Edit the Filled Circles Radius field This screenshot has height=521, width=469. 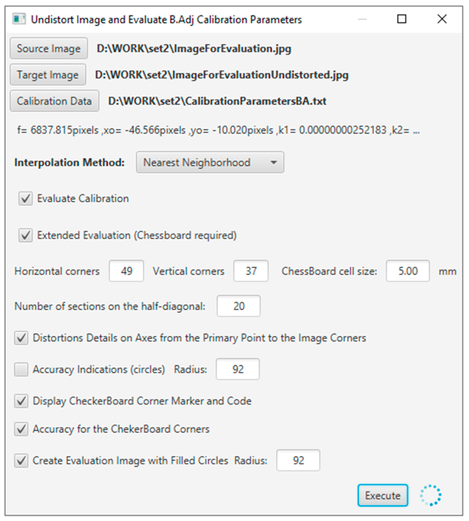click(298, 460)
